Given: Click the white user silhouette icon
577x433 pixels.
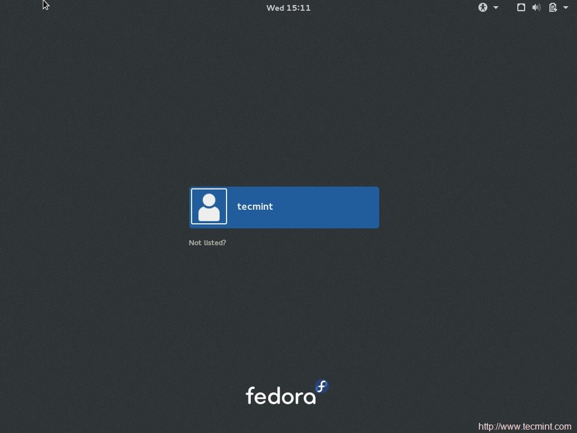Looking at the screenshot, I should point(208,207).
